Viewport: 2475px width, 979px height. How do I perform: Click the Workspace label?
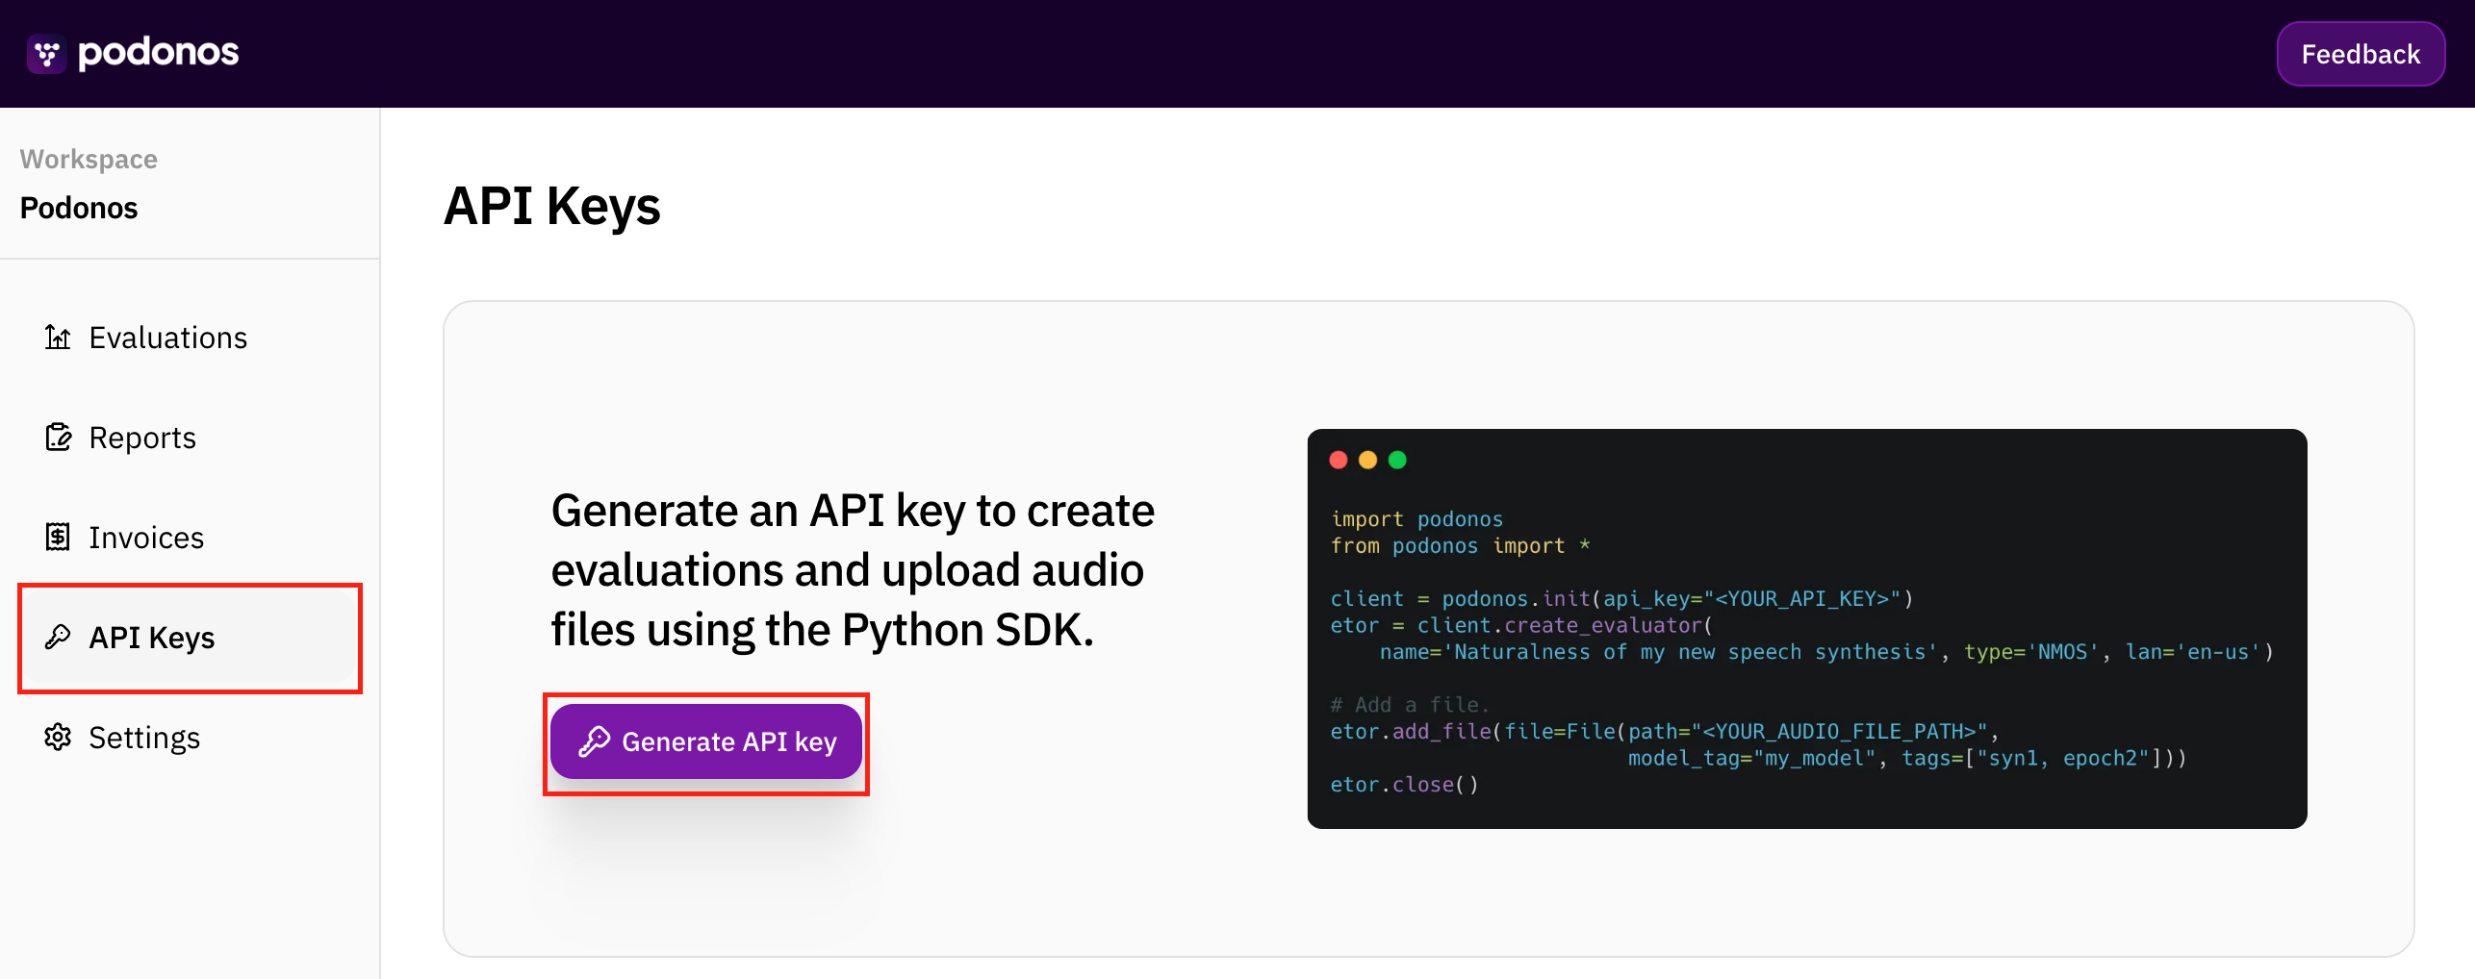[x=89, y=159]
